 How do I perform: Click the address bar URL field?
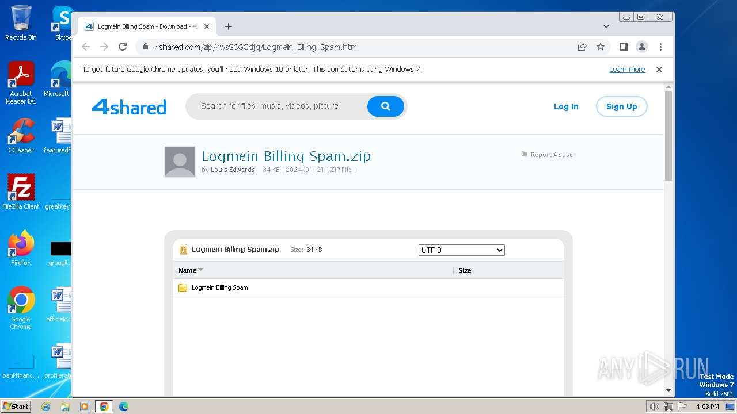357,47
